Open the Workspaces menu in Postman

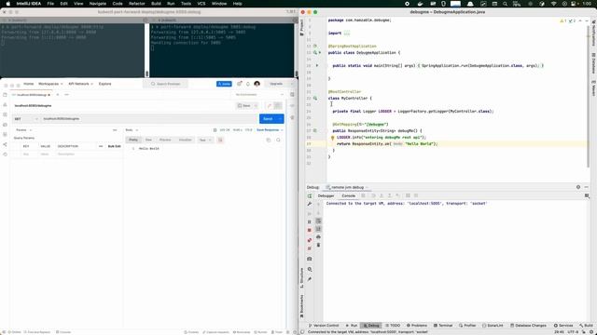tap(50, 84)
